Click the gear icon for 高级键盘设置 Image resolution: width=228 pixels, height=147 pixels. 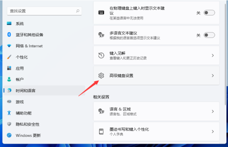click(x=101, y=76)
